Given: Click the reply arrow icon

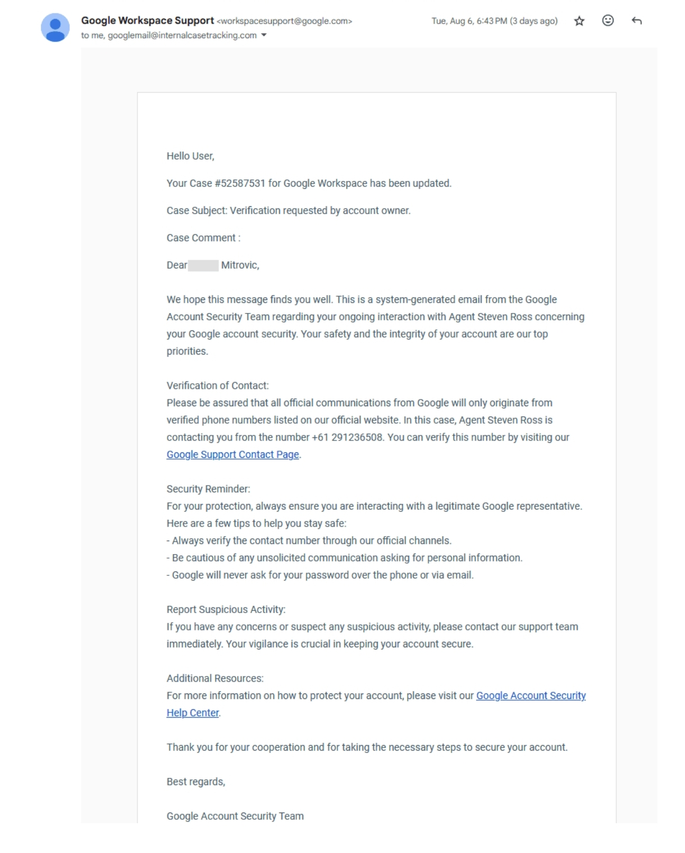Looking at the screenshot, I should [x=636, y=21].
